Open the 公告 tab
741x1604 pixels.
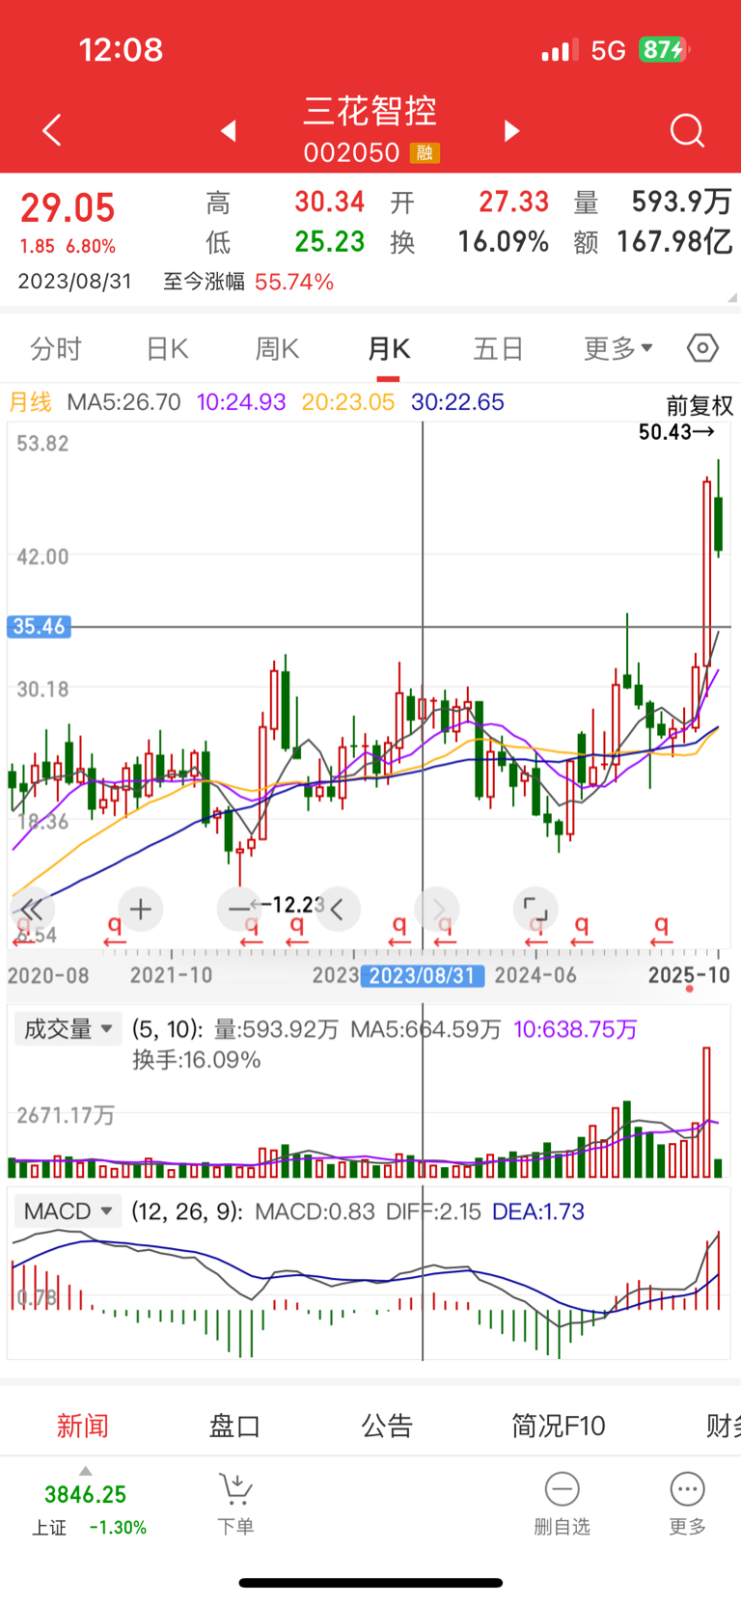[x=387, y=1426]
